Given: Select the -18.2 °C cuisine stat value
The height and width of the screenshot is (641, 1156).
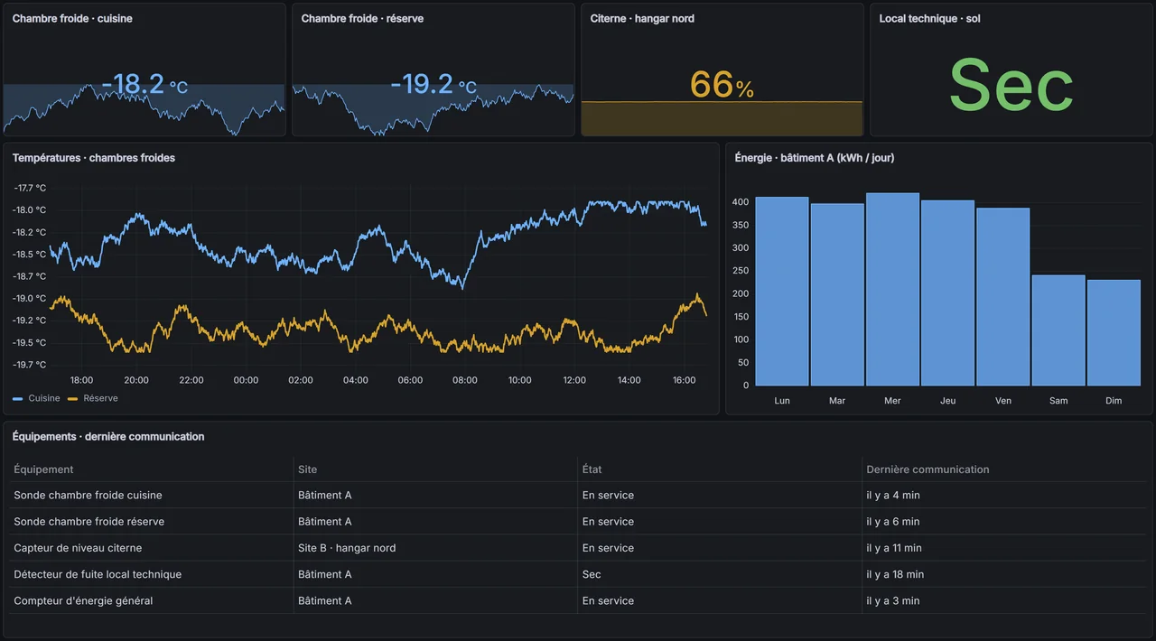Looking at the screenshot, I should point(144,85).
